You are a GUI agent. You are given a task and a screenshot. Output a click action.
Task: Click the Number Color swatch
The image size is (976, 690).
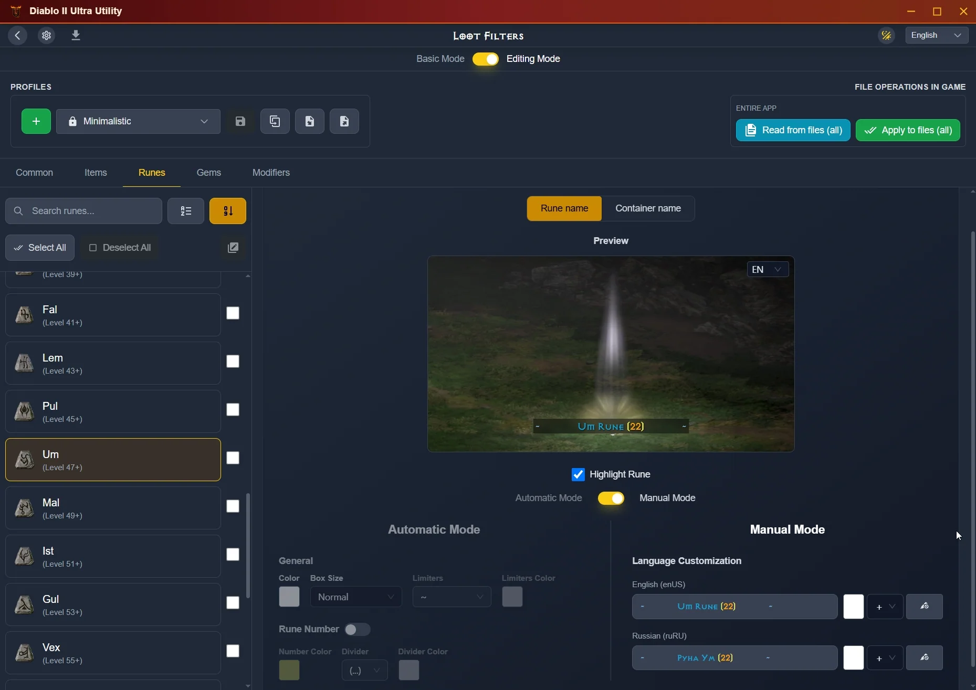click(289, 671)
